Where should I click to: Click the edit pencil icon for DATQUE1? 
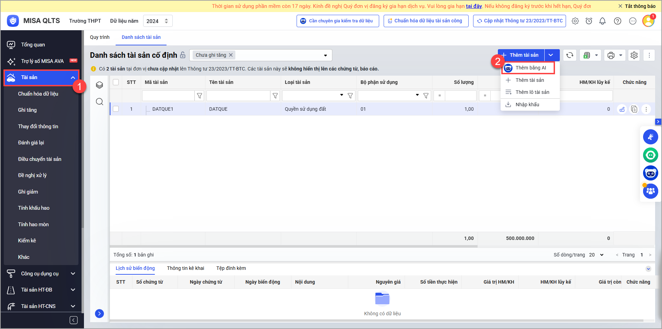[622, 109]
